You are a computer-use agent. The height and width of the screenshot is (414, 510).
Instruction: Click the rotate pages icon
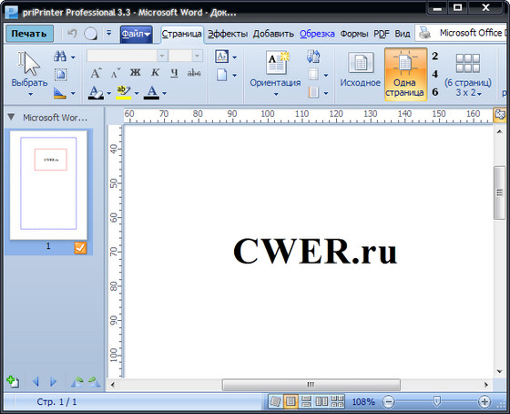[313, 57]
